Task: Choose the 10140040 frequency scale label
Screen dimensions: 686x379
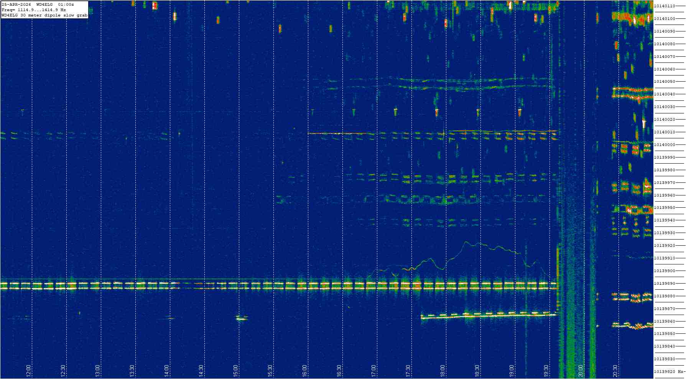Action: [665, 94]
